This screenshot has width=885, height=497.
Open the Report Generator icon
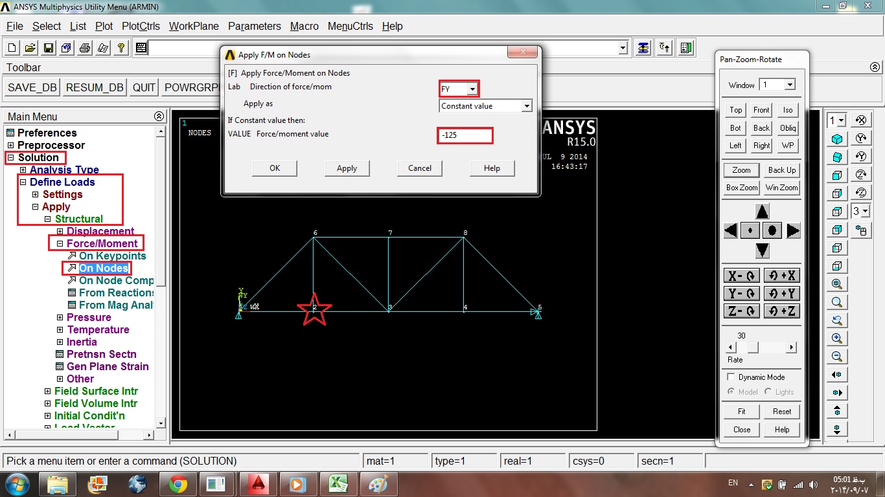coord(103,48)
